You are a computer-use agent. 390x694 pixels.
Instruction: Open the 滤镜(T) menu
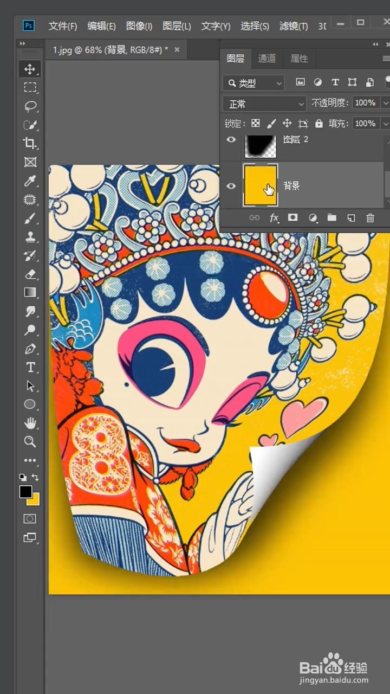pos(294,26)
